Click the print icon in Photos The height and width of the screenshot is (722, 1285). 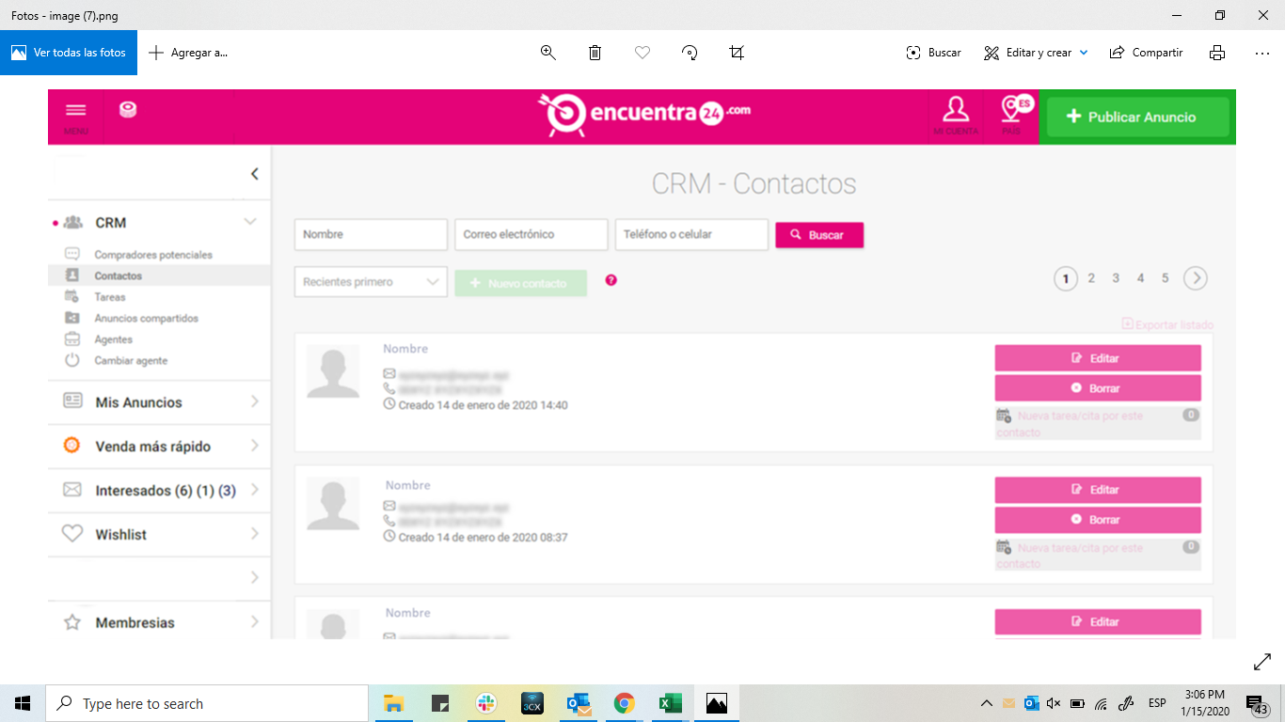tap(1217, 53)
